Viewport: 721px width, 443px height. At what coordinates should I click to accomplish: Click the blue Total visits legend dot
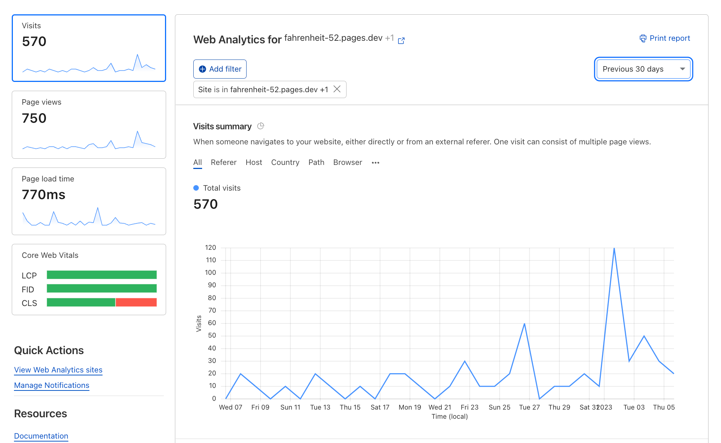(196, 188)
